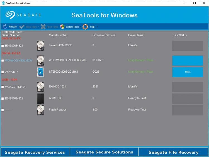Image resolution: width=209 pixels, height=157 pixels.
Task: Click the SeaTools app icon in title bar
Action: pos(3,3)
